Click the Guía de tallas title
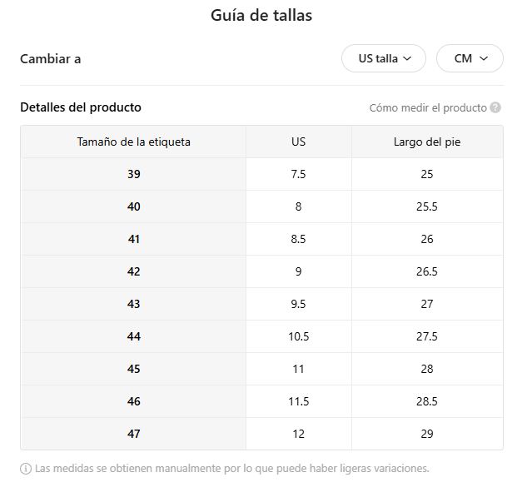The width and height of the screenshot is (532, 502). [x=261, y=16]
